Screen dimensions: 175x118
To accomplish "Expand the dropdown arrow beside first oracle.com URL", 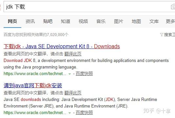I will pos(70,74).
